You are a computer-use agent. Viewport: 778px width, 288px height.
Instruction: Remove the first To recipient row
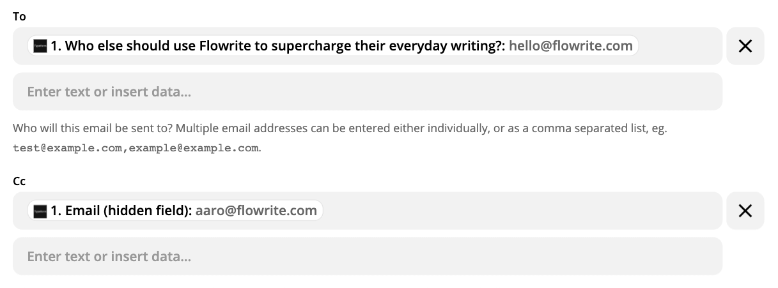pyautogui.click(x=745, y=46)
